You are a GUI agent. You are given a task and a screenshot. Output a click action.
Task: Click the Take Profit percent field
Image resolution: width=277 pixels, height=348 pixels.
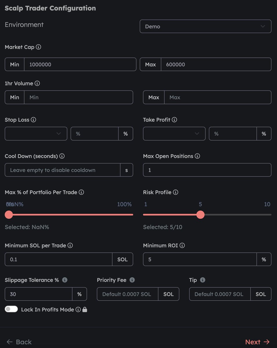click(233, 134)
